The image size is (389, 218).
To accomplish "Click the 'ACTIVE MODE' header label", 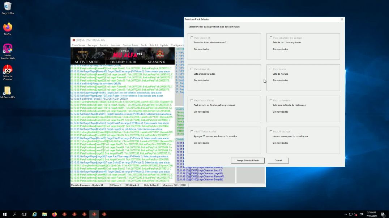I will click(87, 62).
